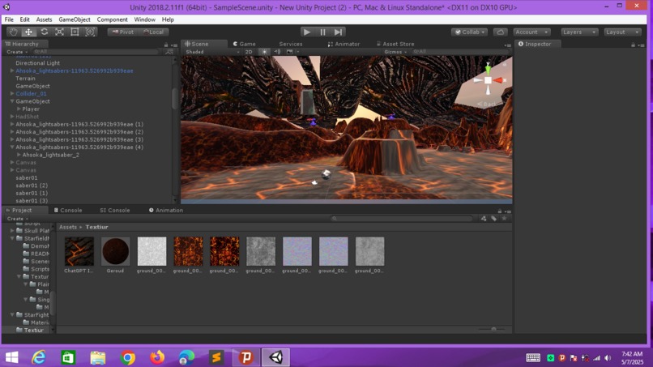Open the Textiur folder in Project tree
Image resolution: width=653 pixels, height=367 pixels.
pyautogui.click(x=34, y=330)
